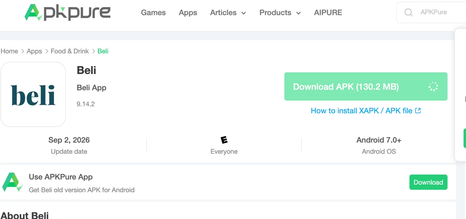Click the green Download button for APKPure App

tap(428, 182)
